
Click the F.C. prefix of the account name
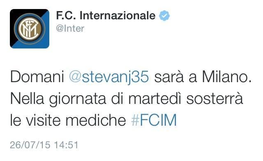pyautogui.click(x=66, y=16)
